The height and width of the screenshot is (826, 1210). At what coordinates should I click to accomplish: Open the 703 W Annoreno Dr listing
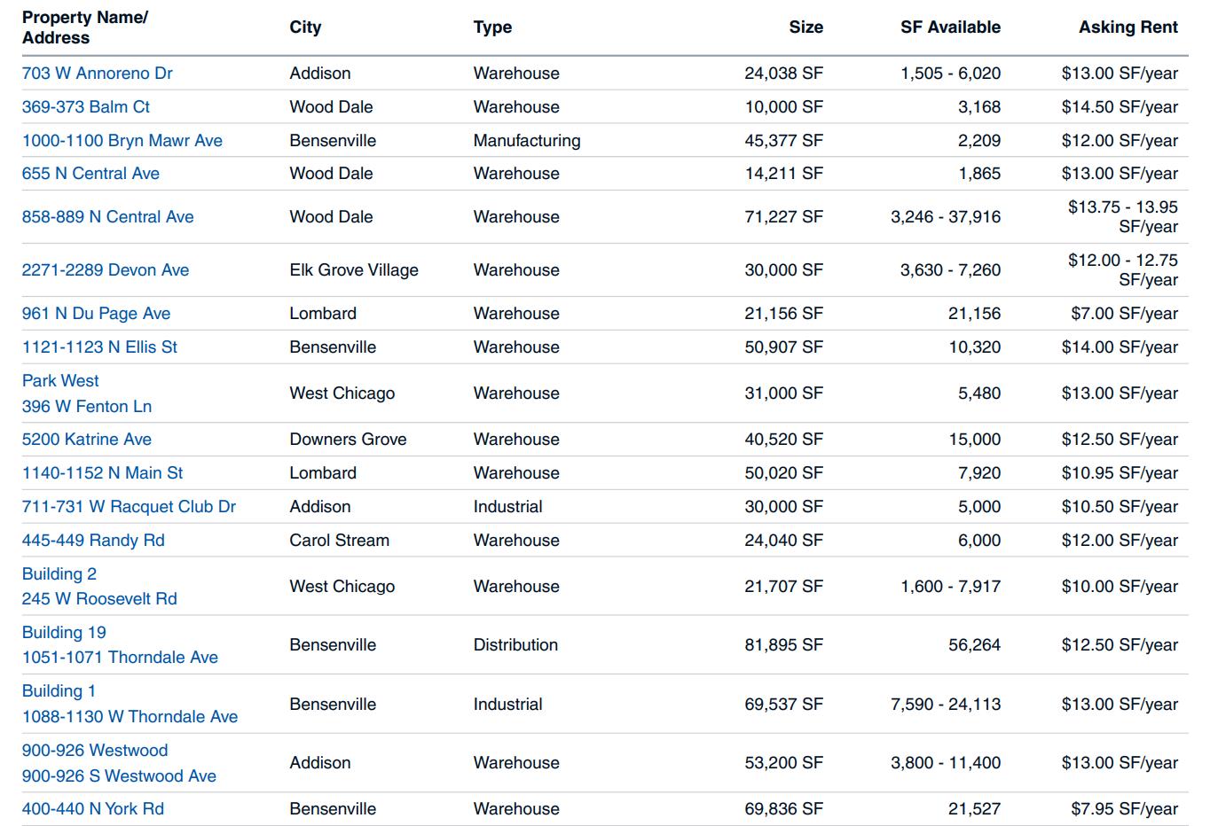tap(98, 74)
